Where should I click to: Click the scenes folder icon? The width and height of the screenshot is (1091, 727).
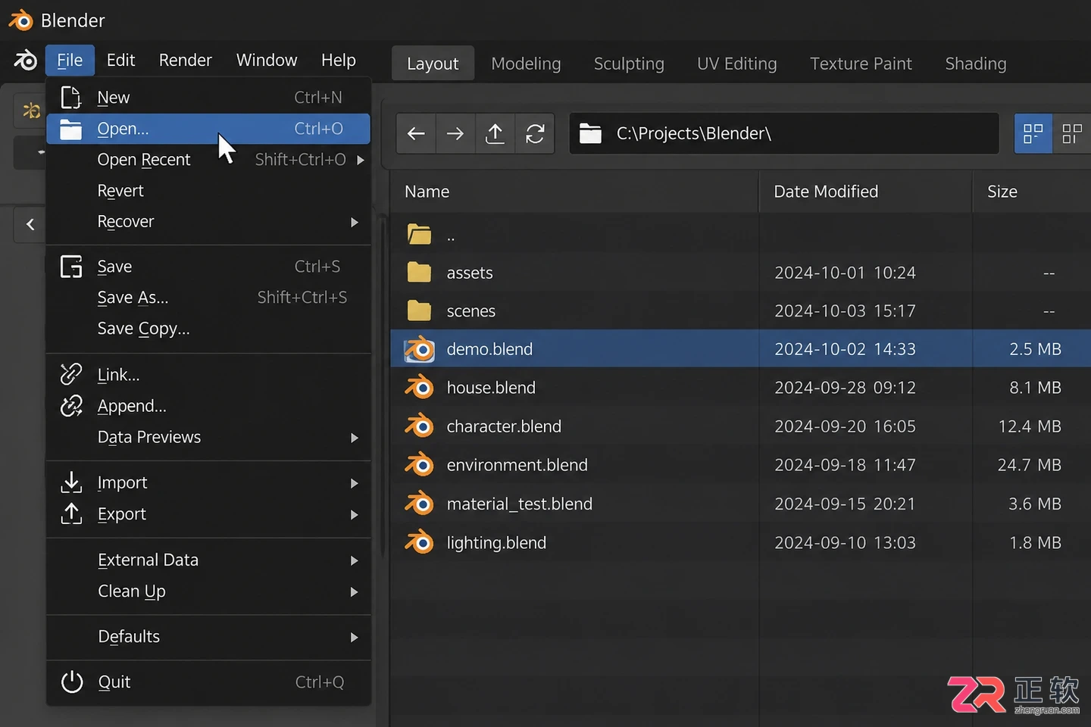coord(419,310)
